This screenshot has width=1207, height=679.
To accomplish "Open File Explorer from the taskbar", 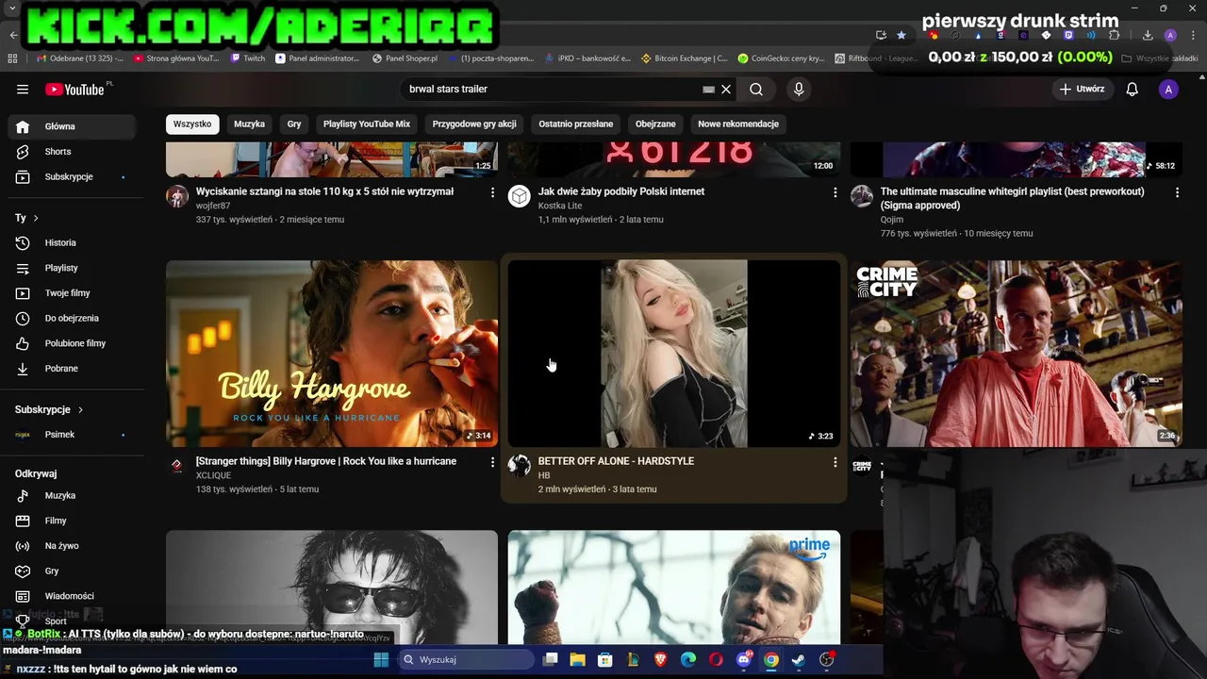I will (x=577, y=659).
